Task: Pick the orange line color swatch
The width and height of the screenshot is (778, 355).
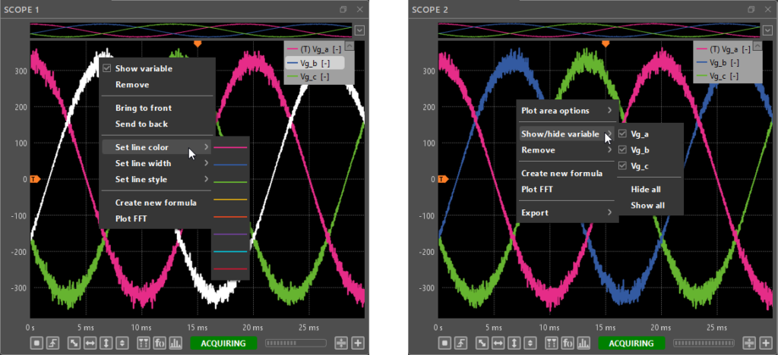Action: point(231,216)
